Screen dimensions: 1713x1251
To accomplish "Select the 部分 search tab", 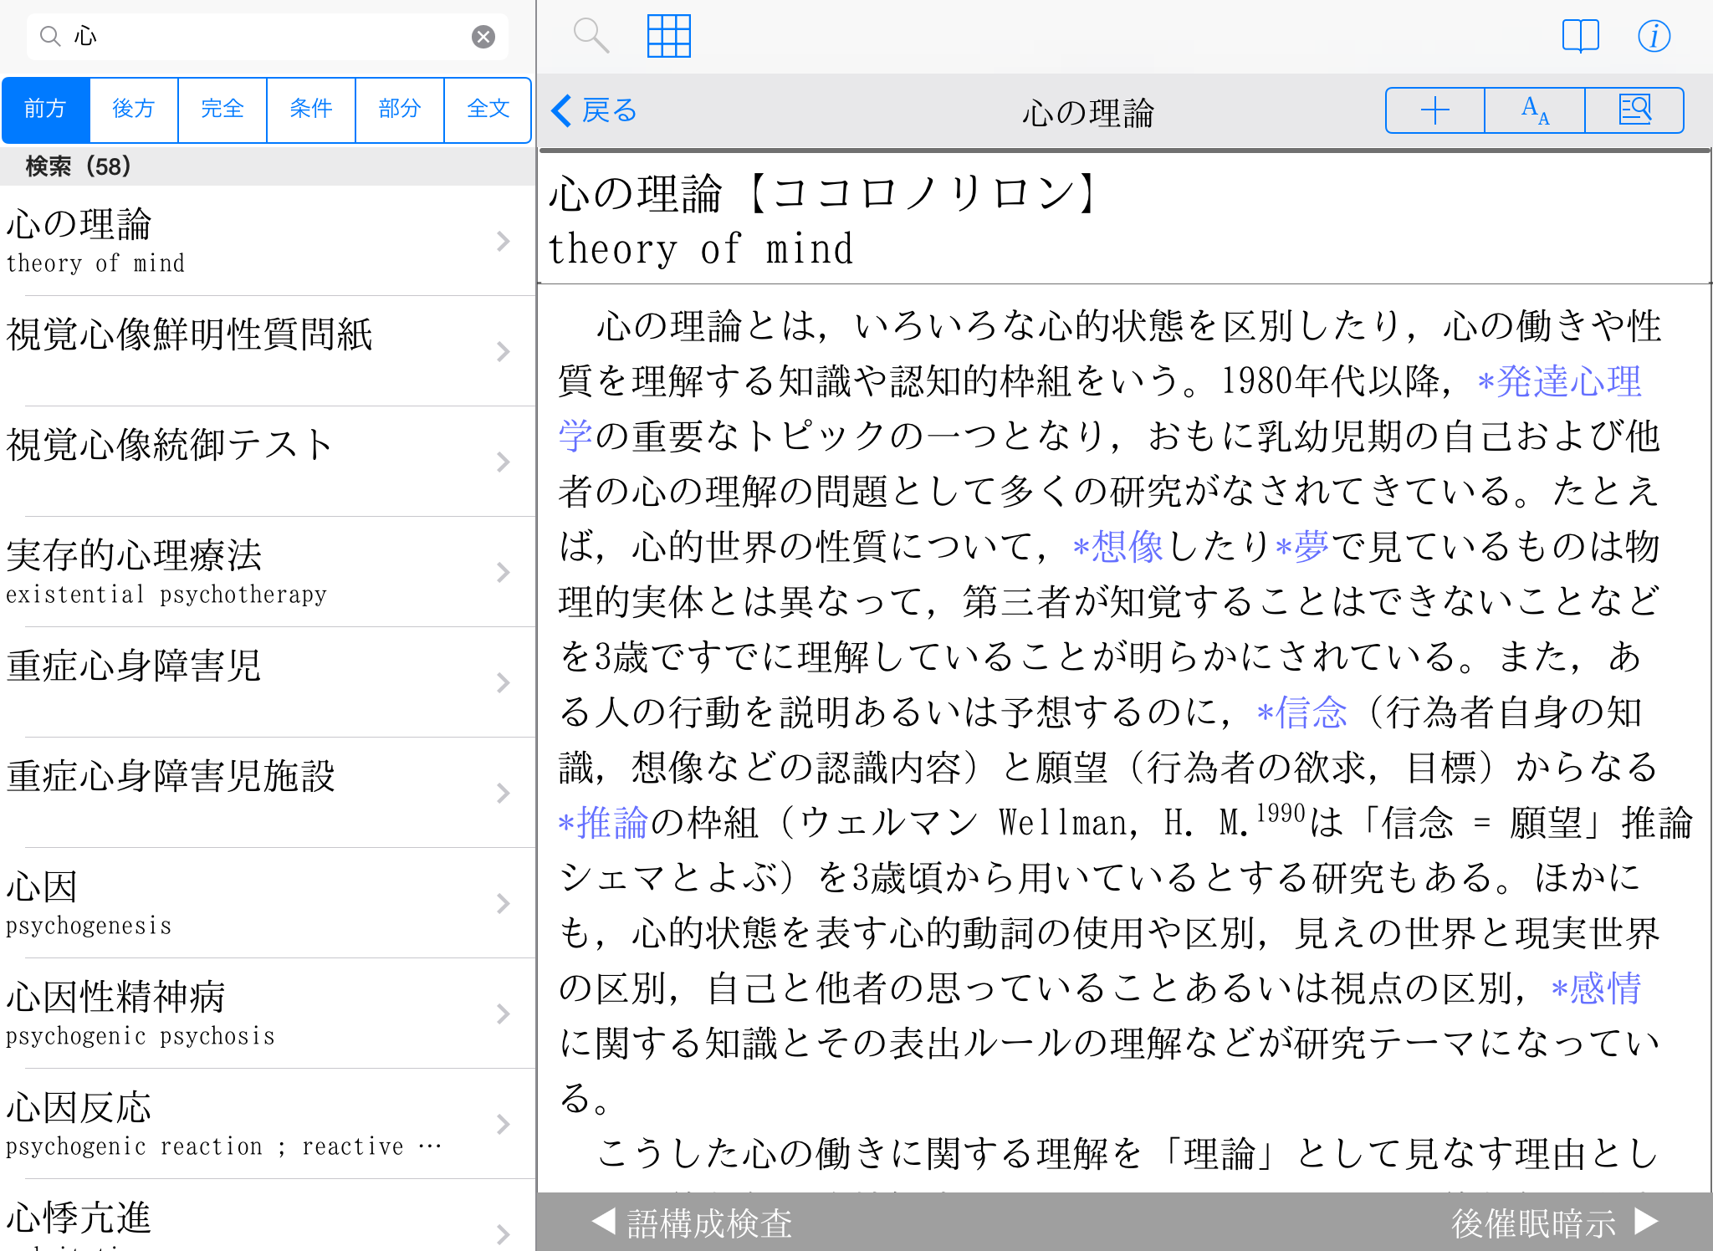I will (400, 110).
